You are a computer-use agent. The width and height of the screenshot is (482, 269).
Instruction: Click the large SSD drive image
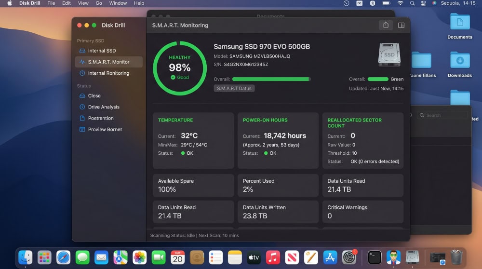point(389,55)
